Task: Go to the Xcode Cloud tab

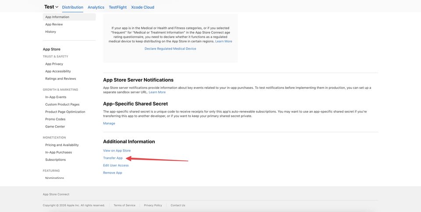Action: coord(143,7)
